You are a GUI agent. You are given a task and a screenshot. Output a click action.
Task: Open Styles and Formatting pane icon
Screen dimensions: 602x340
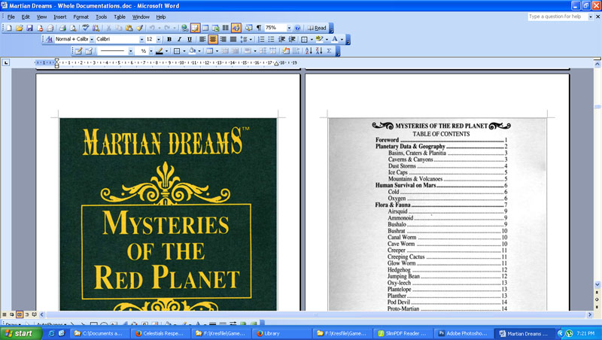(49, 39)
